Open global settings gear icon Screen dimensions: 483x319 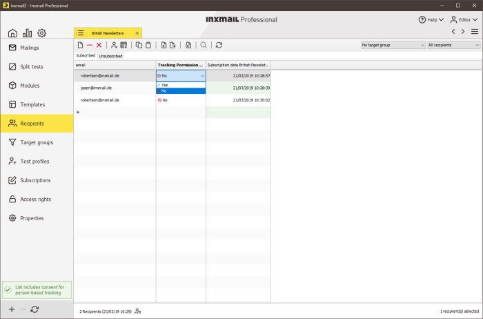(x=42, y=32)
